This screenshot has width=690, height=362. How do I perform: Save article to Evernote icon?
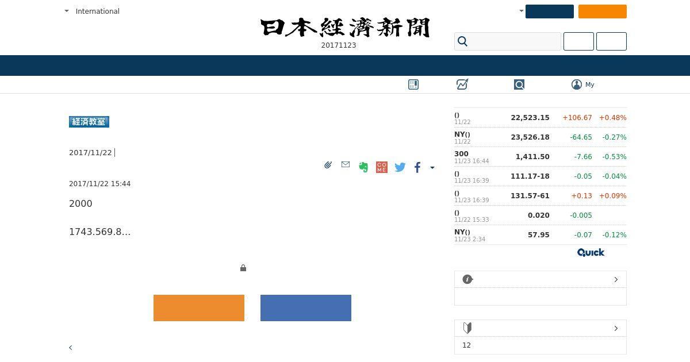(x=363, y=167)
